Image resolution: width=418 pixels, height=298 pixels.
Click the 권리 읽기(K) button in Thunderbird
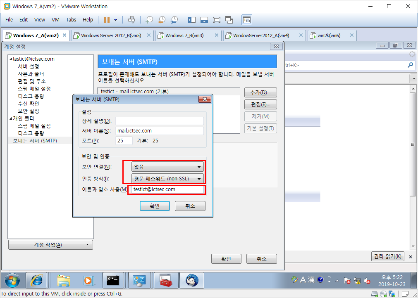click(x=387, y=256)
